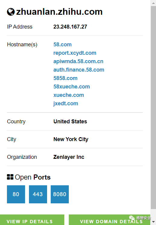
Task: Click the zhuanlan.zhihu.com domain title
Action: (59, 12)
